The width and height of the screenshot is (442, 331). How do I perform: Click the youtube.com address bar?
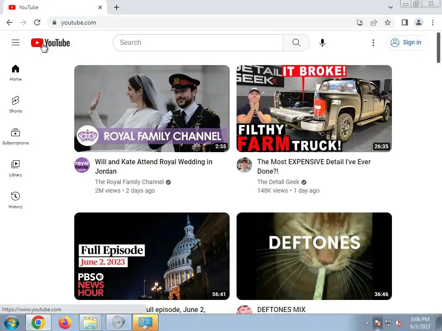pyautogui.click(x=203, y=22)
